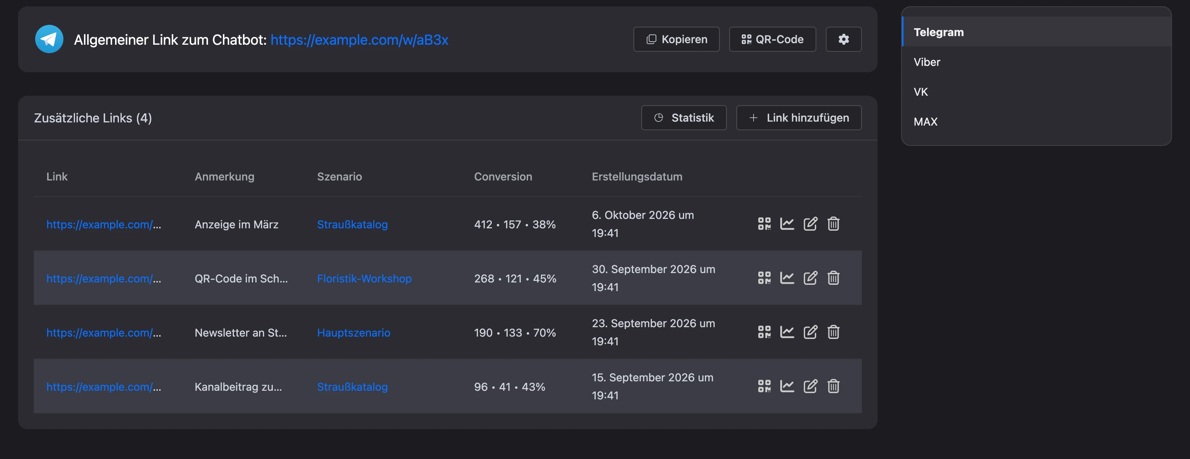Open the Statistik button
1190x459 pixels.
pos(684,118)
